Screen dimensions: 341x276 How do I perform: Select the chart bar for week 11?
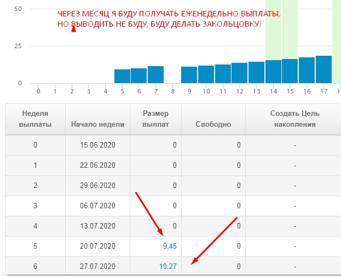point(223,74)
